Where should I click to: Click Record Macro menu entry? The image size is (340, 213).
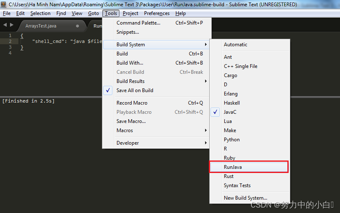pyautogui.click(x=156, y=103)
